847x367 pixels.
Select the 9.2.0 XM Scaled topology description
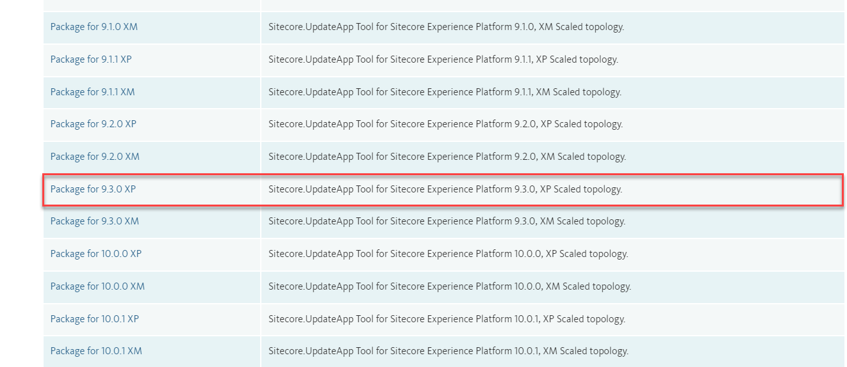point(447,157)
